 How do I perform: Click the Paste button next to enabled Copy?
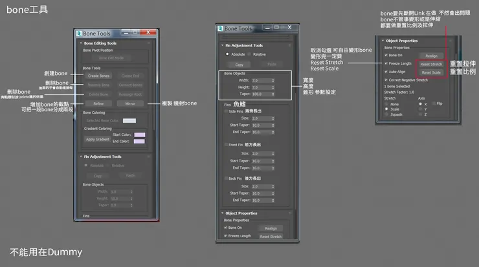pos(272,65)
